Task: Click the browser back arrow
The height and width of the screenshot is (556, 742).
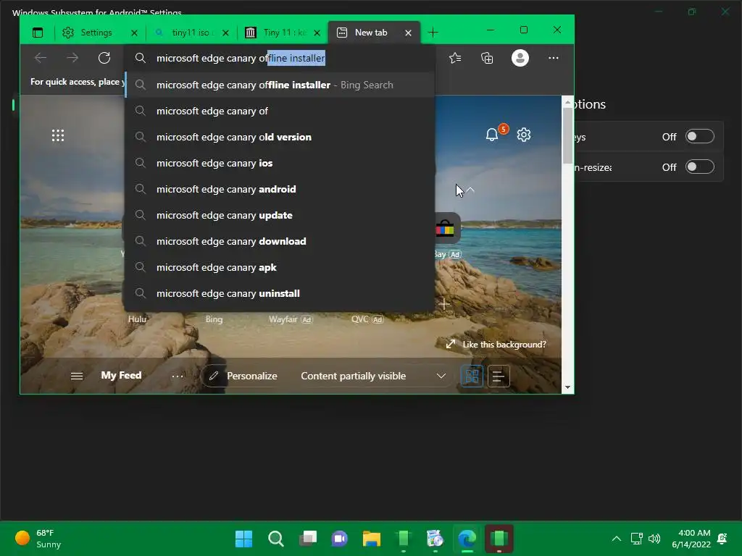Action: pos(41,58)
